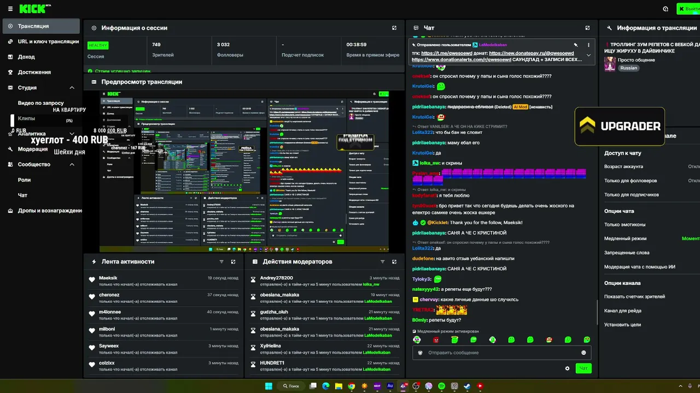
Task: Open the new.donatepay.ru link in pinned message
Action: coord(532,53)
